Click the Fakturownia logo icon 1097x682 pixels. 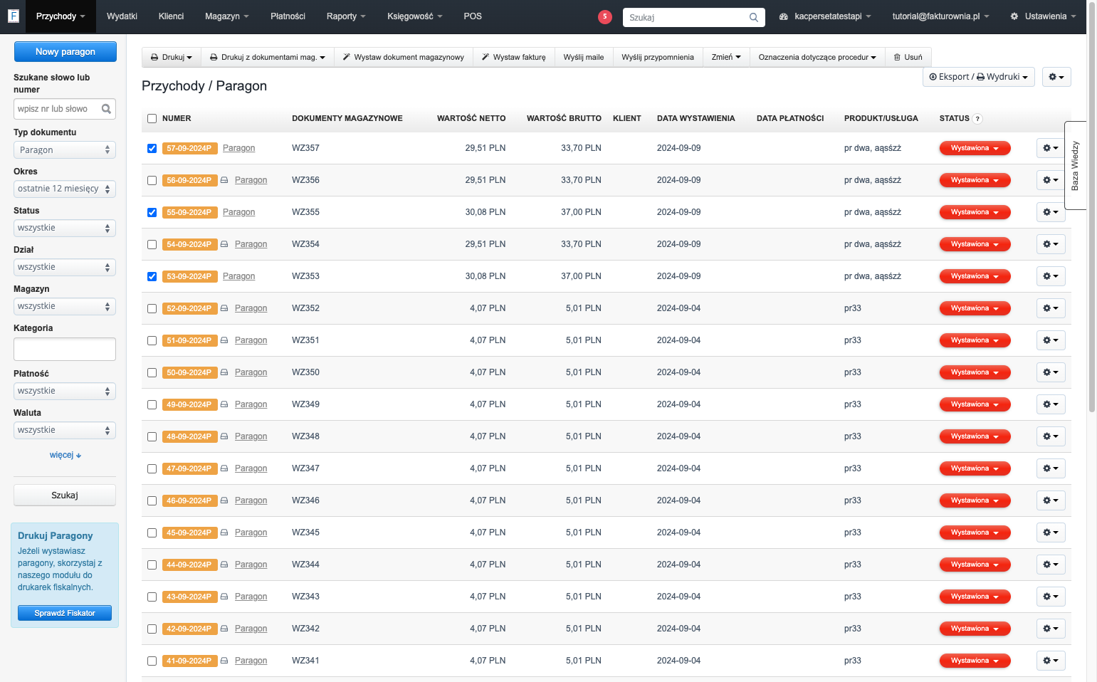click(x=13, y=16)
